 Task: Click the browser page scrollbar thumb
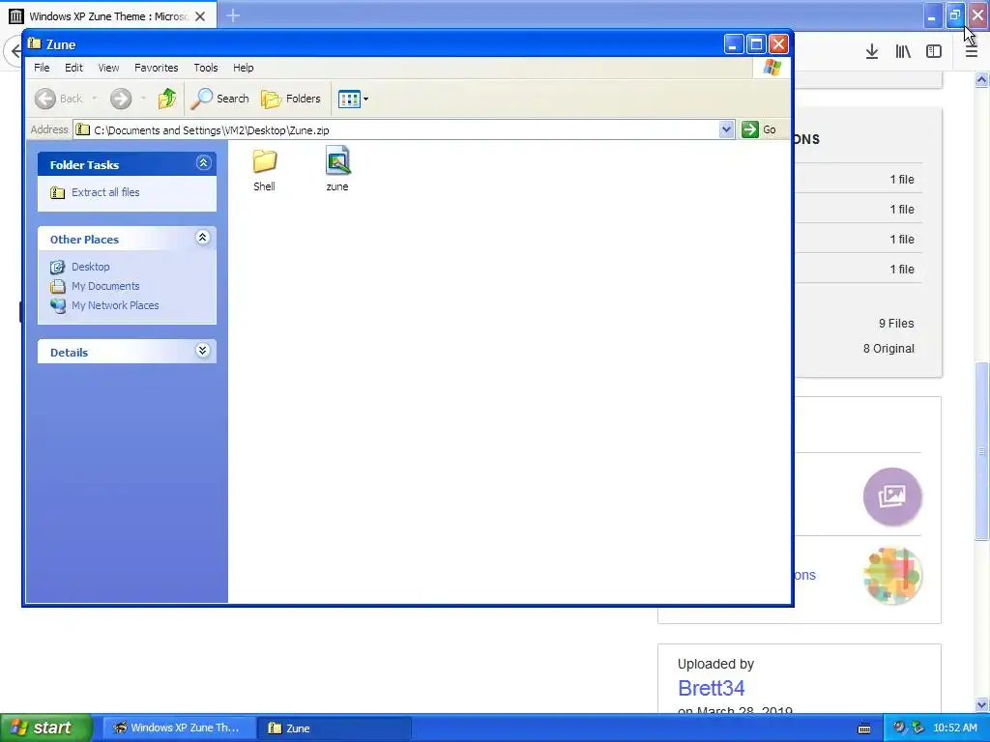coord(981,450)
